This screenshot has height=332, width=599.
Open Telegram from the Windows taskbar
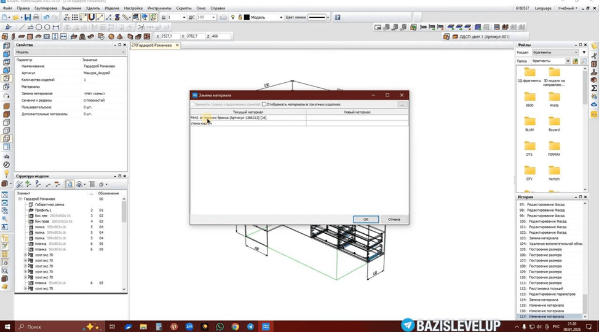[x=250, y=326]
